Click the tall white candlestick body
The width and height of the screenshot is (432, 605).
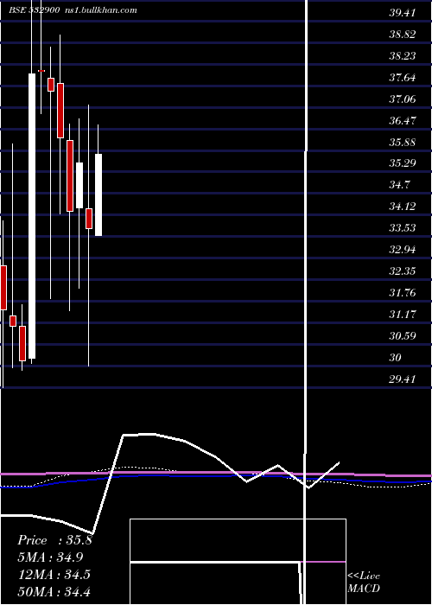point(32,216)
